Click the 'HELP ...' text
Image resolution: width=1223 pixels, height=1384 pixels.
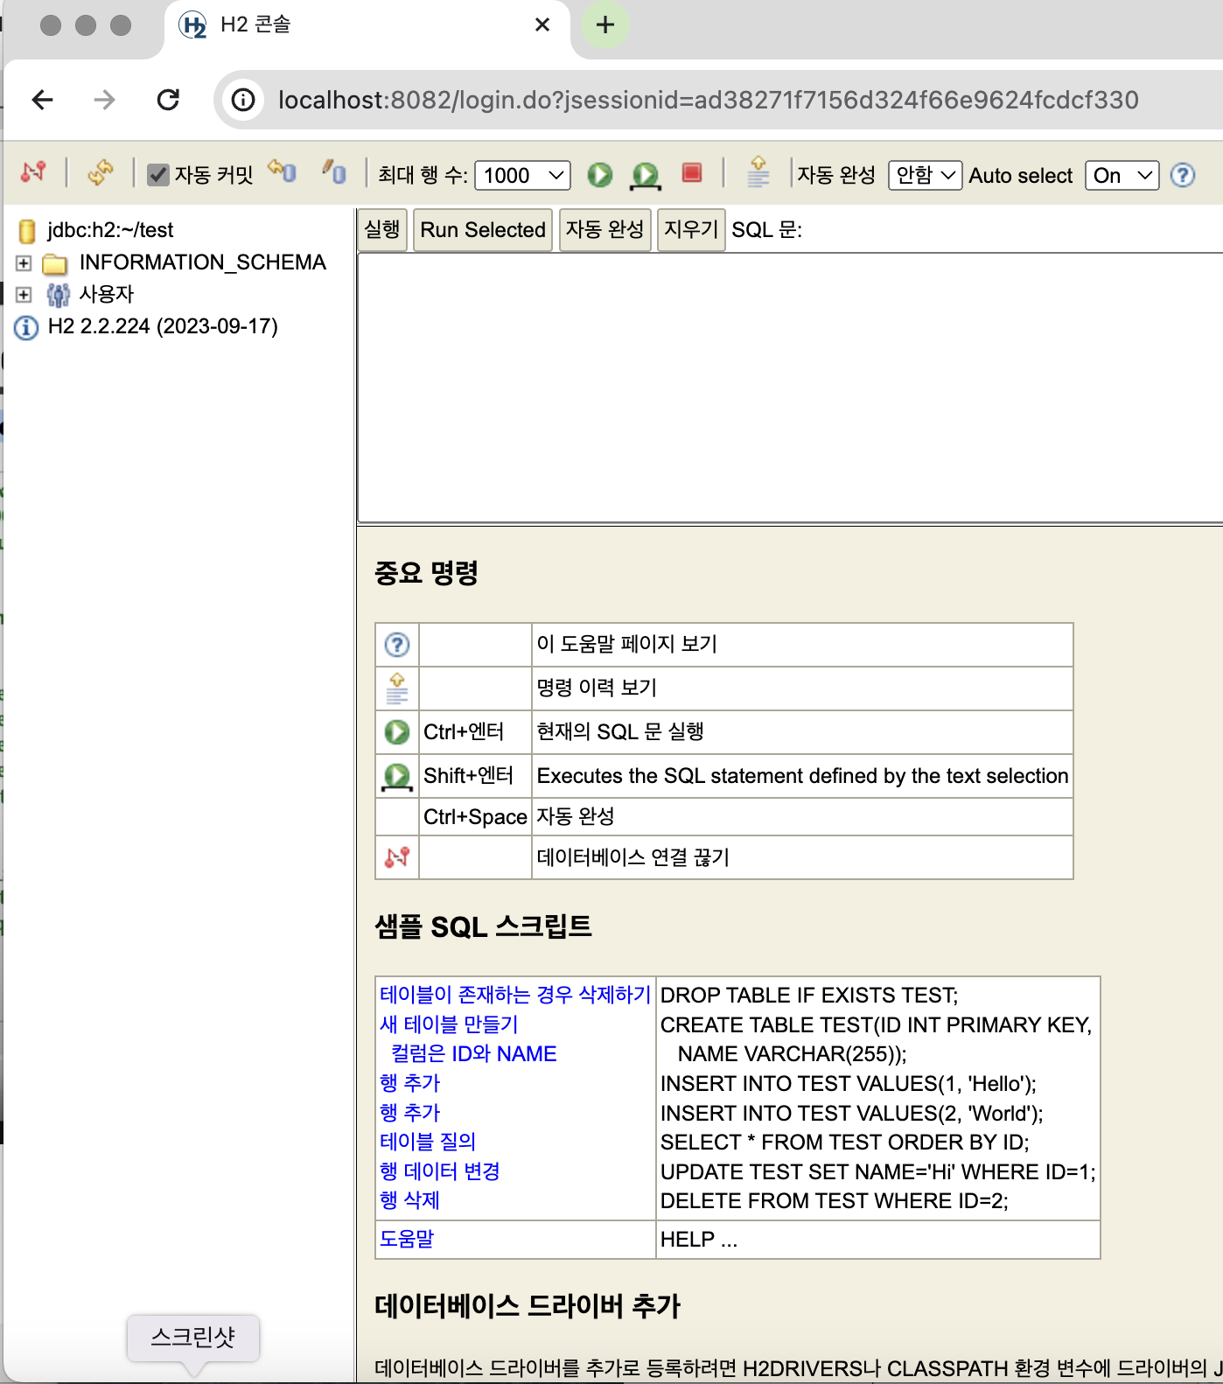pyautogui.click(x=699, y=1240)
